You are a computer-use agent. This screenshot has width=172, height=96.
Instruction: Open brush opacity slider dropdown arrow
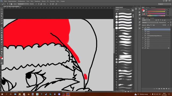point(39,4)
